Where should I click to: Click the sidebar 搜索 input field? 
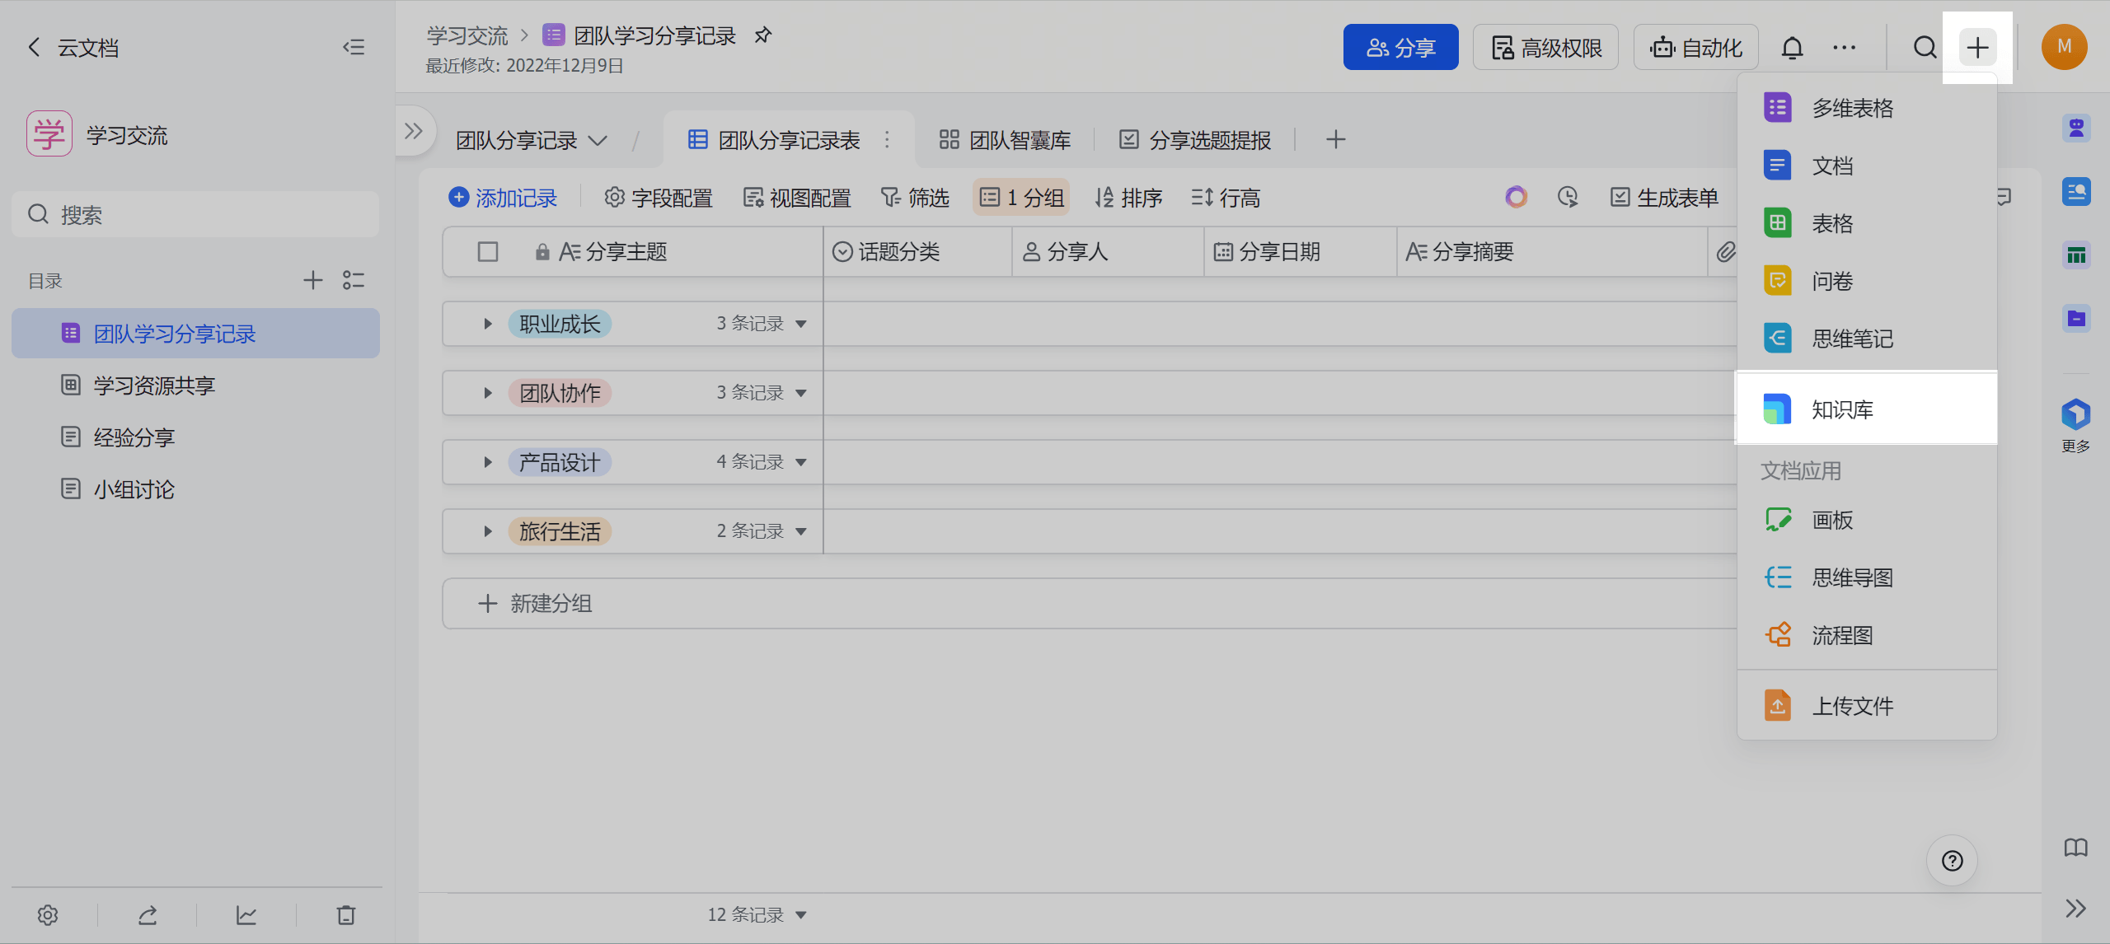[196, 215]
